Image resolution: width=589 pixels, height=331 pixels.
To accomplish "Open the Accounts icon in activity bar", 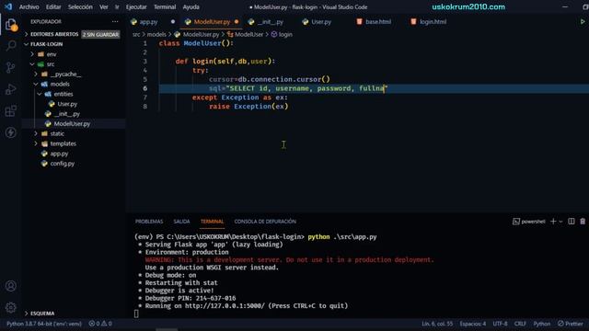I will coord(11,286).
